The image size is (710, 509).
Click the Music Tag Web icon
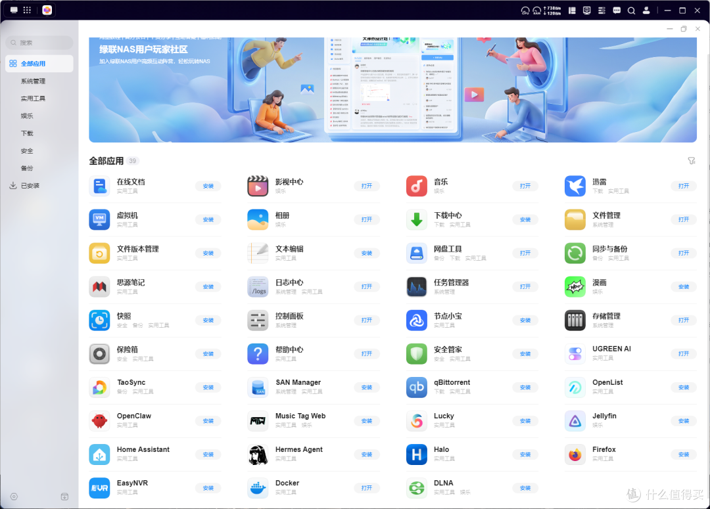(x=258, y=421)
